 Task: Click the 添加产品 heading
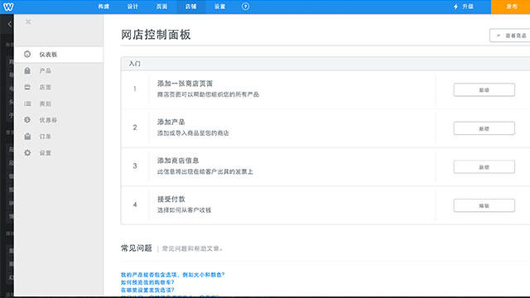(x=171, y=122)
